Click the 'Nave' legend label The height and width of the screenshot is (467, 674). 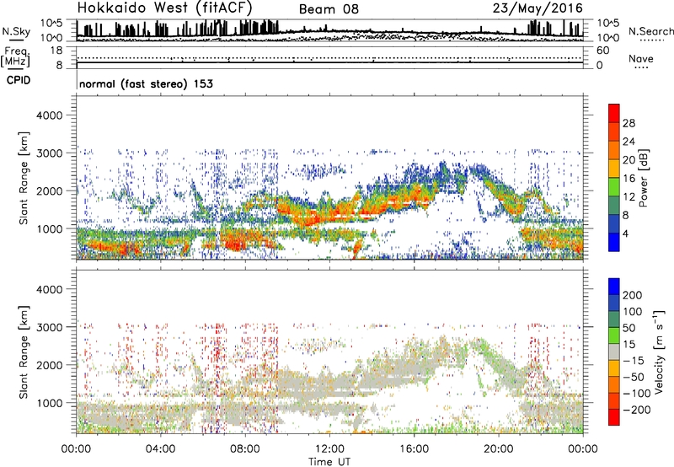coord(641,59)
